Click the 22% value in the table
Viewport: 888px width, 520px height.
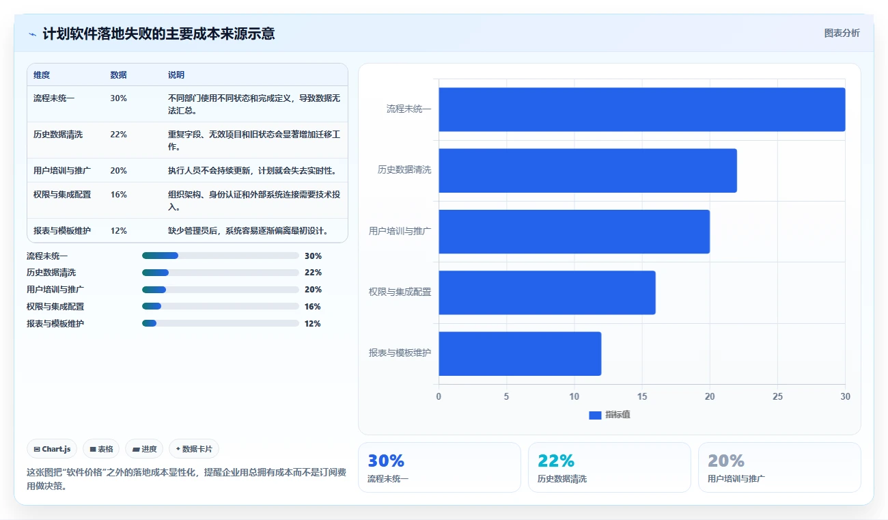(x=118, y=135)
